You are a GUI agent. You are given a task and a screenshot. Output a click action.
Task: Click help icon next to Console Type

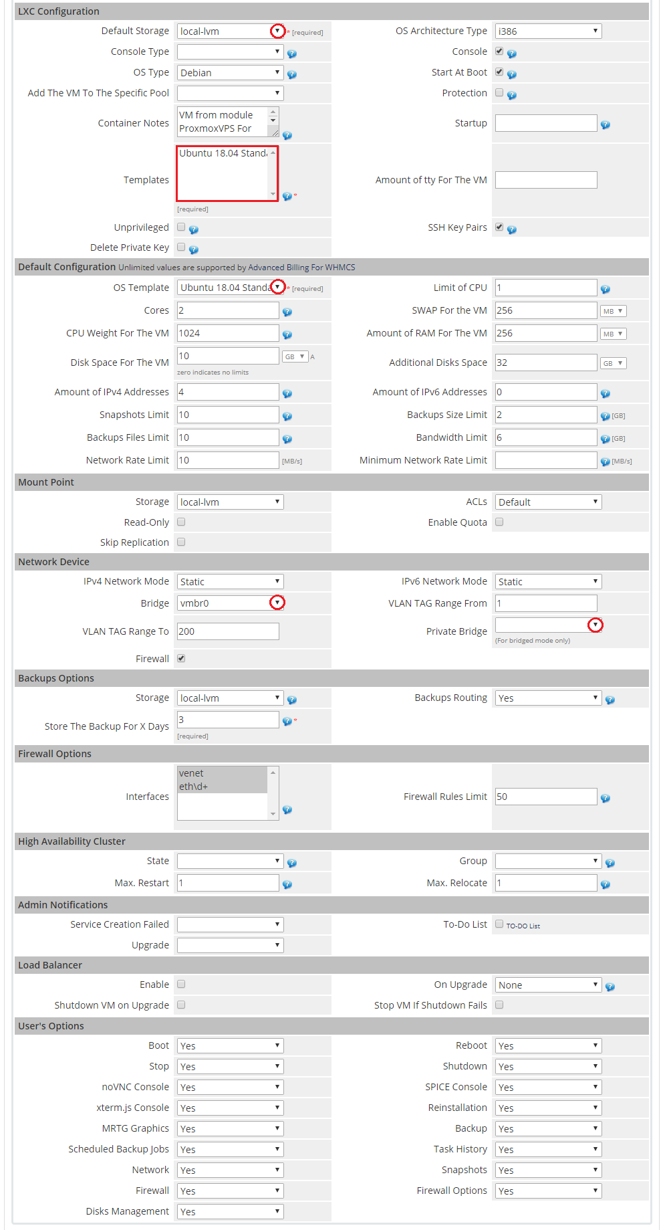coord(292,54)
